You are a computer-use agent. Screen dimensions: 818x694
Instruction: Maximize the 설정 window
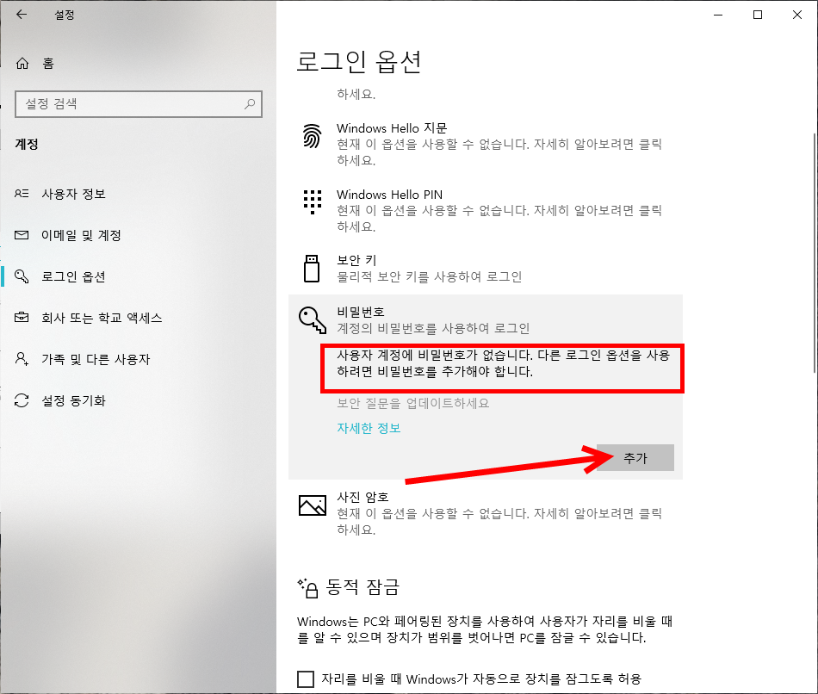(x=758, y=15)
